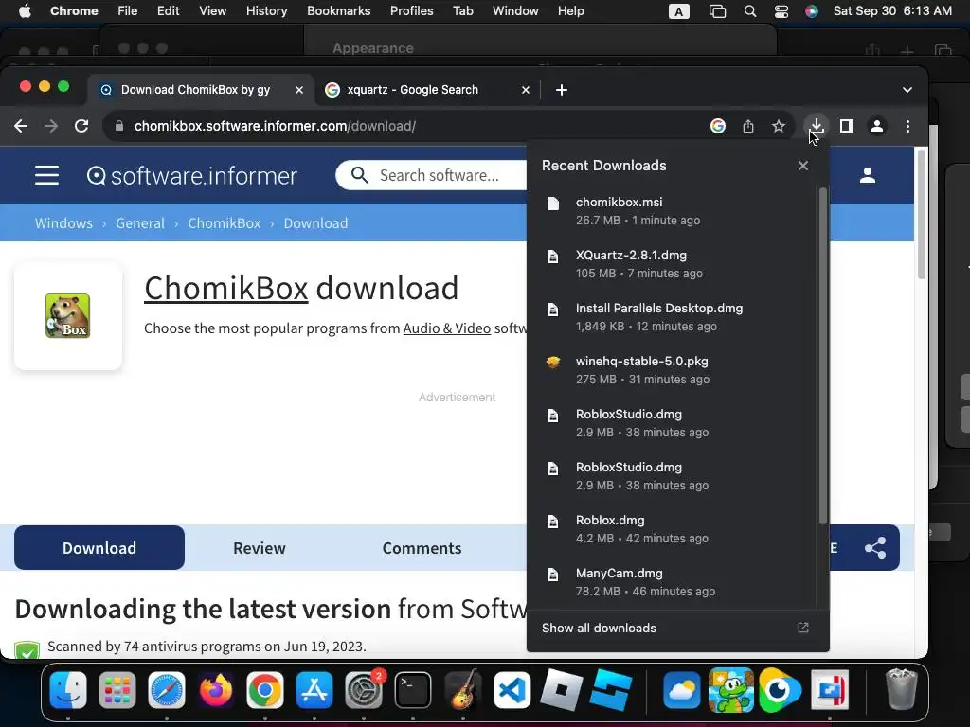Screen dimensions: 970x727
Task: Open the Chrome profile avatar
Action: pyautogui.click(x=876, y=126)
